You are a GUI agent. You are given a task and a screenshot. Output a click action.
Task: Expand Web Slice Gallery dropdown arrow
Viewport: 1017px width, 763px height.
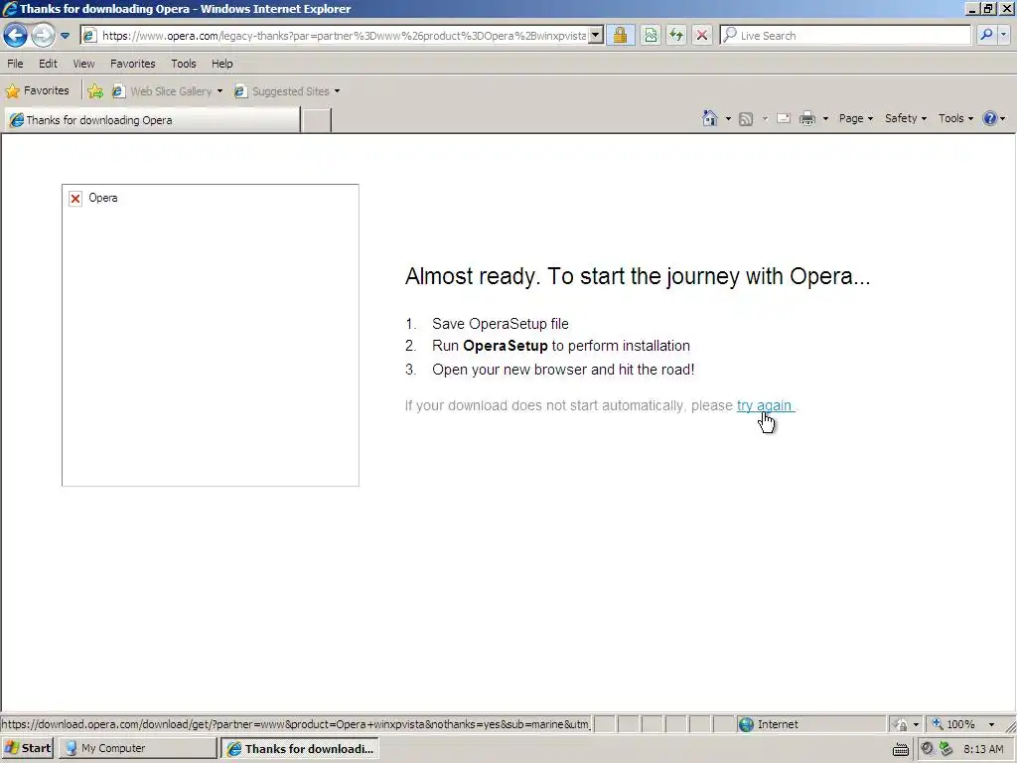tap(219, 91)
